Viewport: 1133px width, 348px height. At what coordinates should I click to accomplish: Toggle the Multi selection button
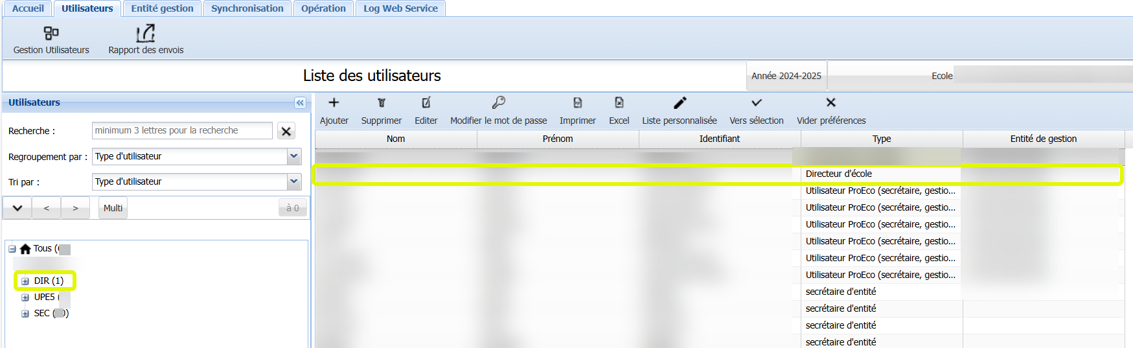coord(113,208)
